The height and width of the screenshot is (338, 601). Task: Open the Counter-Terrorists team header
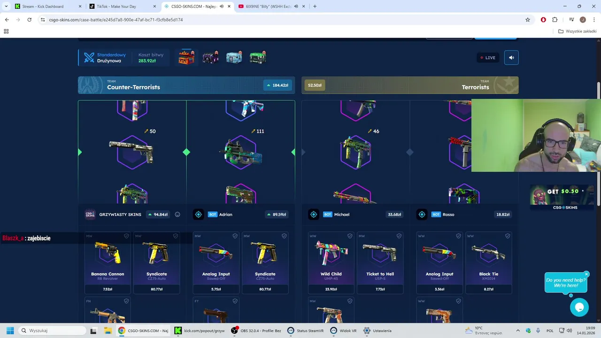(x=186, y=85)
